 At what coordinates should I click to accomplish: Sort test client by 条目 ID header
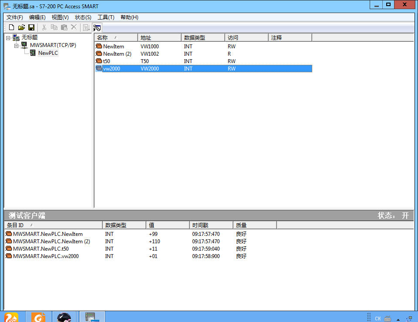click(x=53, y=225)
